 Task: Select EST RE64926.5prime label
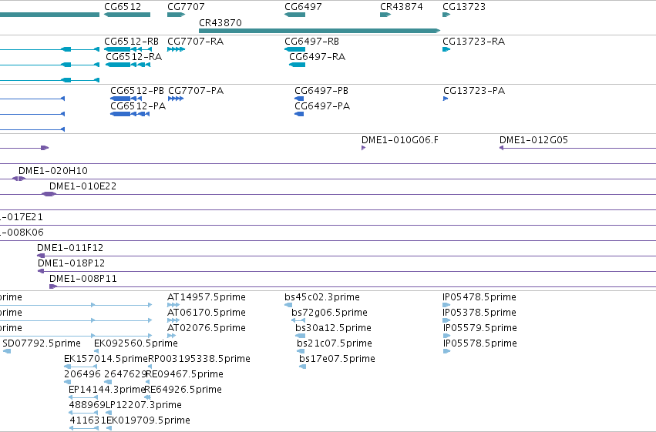(183, 390)
